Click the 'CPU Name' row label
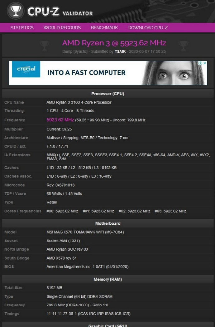Screen dimensions: 215x327 [x=14, y=102]
